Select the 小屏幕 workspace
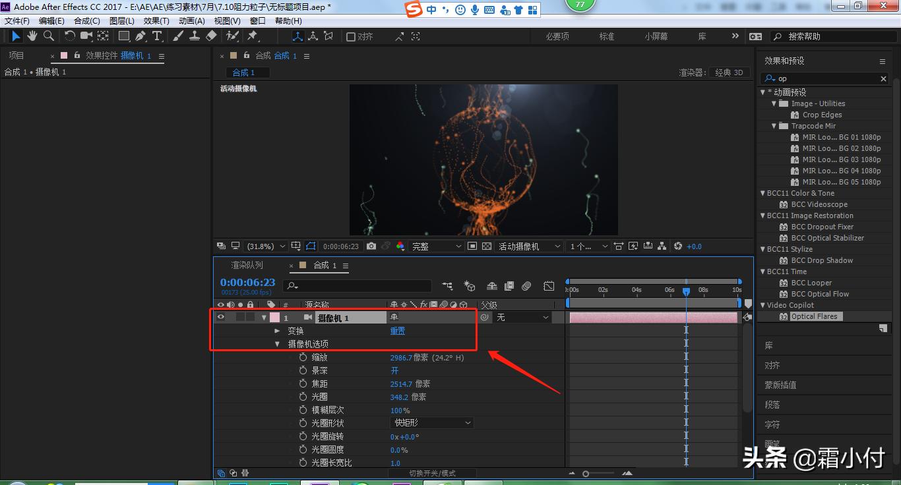901x485 pixels. pyautogui.click(x=656, y=37)
